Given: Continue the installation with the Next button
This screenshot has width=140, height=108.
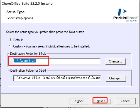Looking at the screenshot, I should (101, 101).
